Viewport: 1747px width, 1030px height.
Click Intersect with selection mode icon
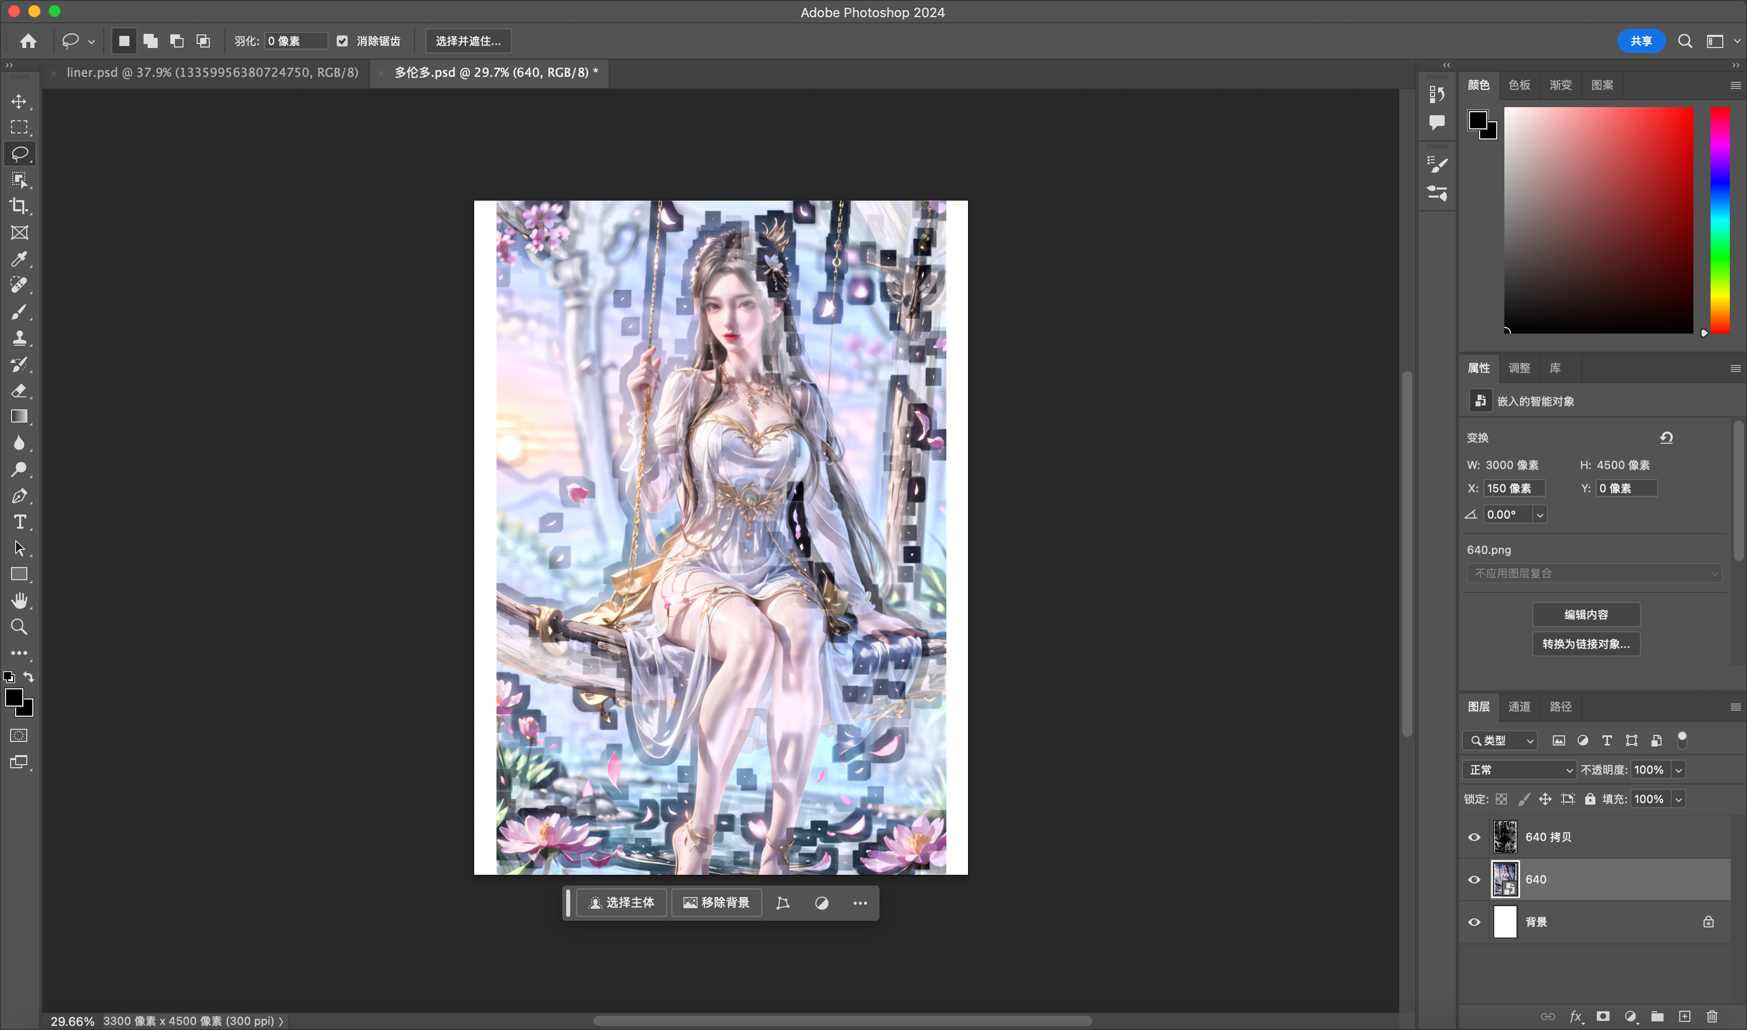(x=203, y=41)
